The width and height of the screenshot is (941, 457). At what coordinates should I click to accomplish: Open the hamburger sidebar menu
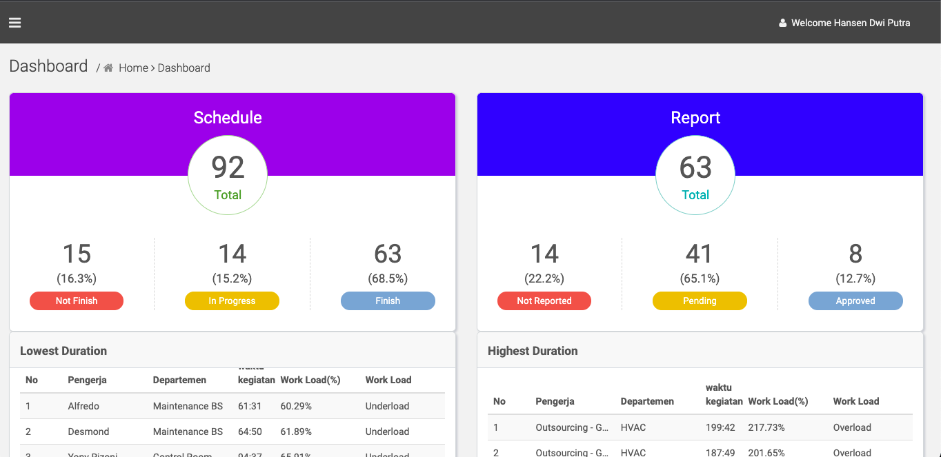[14, 23]
